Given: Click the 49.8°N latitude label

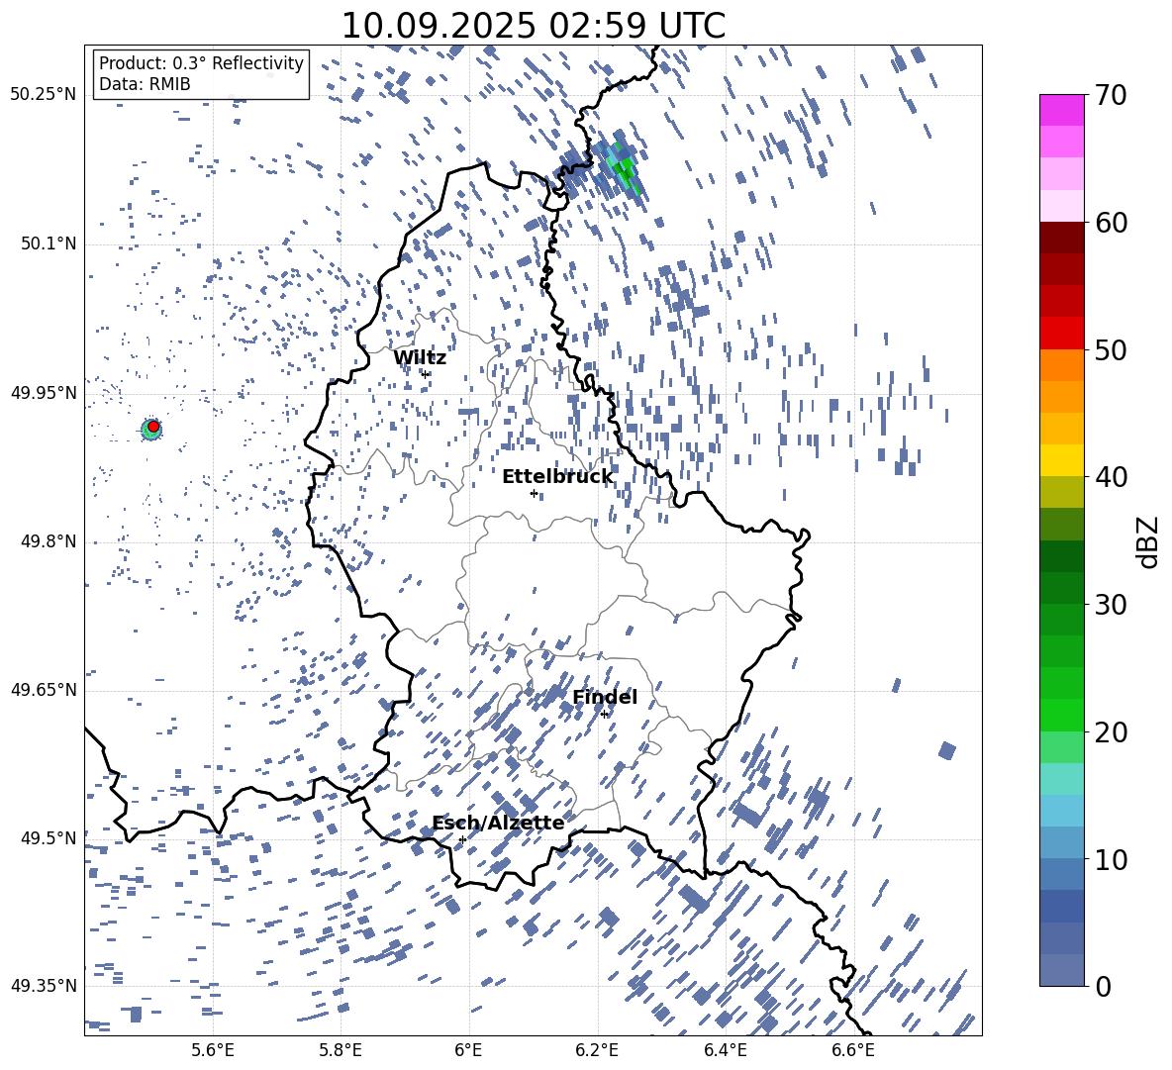Looking at the screenshot, I should click(x=48, y=541).
